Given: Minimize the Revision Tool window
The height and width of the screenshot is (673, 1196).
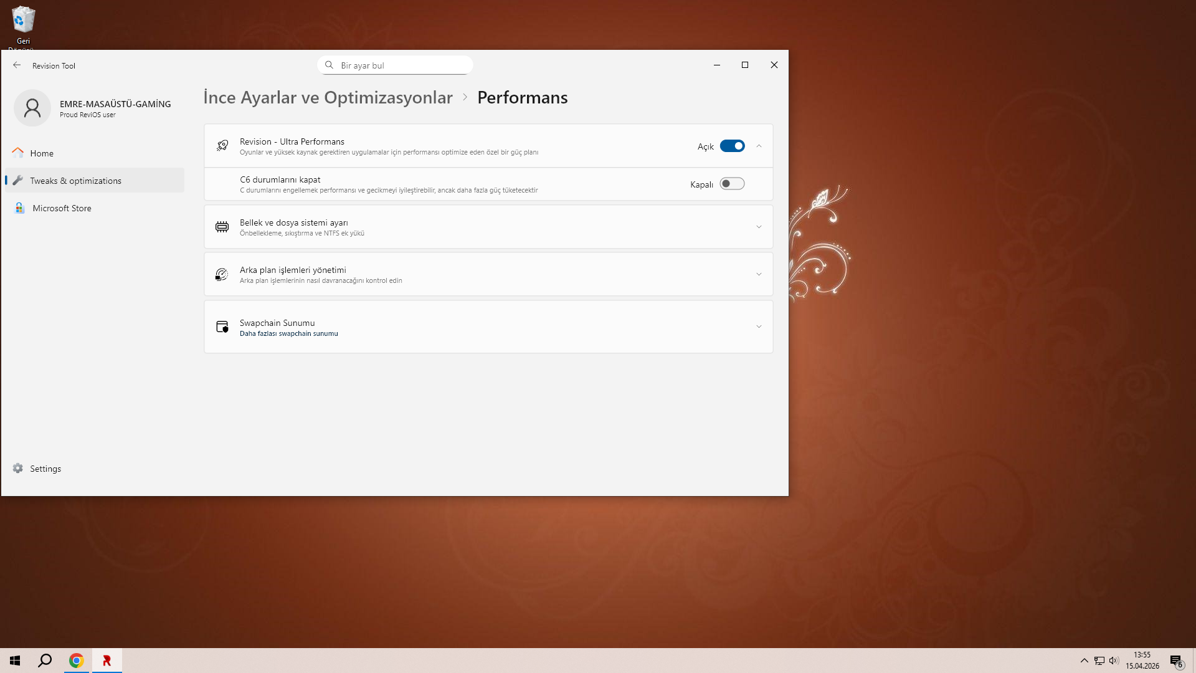Looking at the screenshot, I should coord(717,65).
